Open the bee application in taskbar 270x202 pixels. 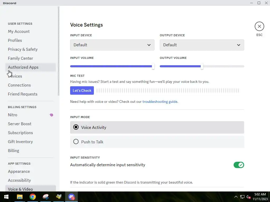59,197
